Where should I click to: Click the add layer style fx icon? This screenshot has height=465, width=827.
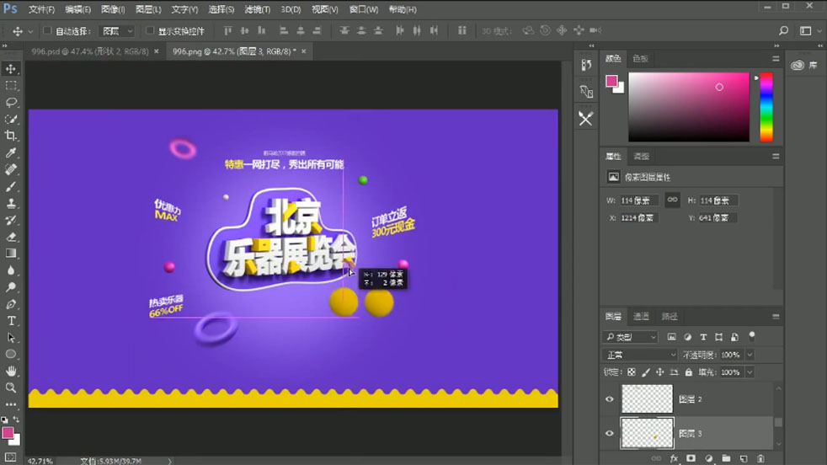pyautogui.click(x=674, y=458)
